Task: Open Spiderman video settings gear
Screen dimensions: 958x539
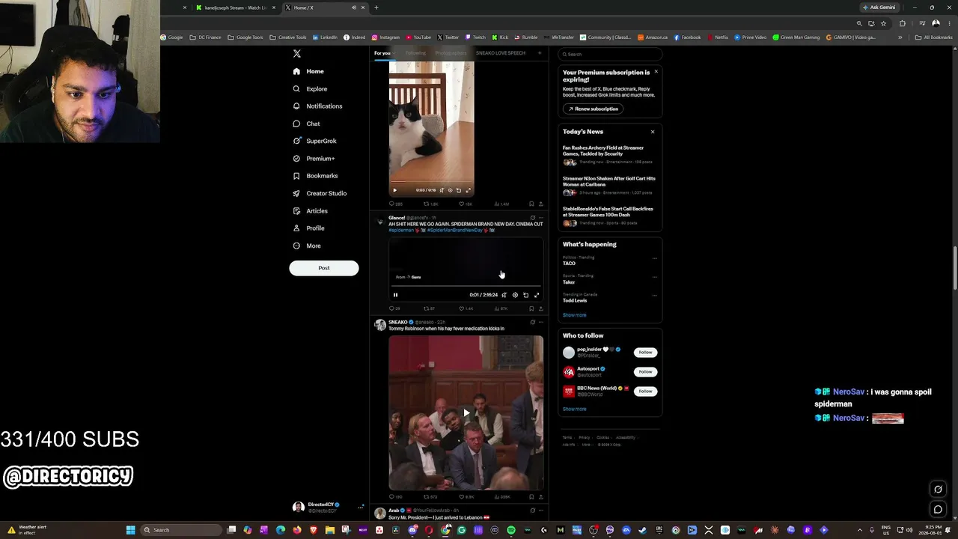Action: coord(515,295)
